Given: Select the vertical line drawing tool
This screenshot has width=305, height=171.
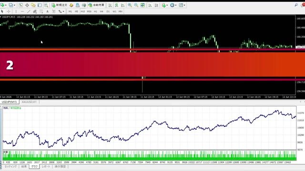Looking at the screenshot, I should pyautogui.click(x=16, y=11).
